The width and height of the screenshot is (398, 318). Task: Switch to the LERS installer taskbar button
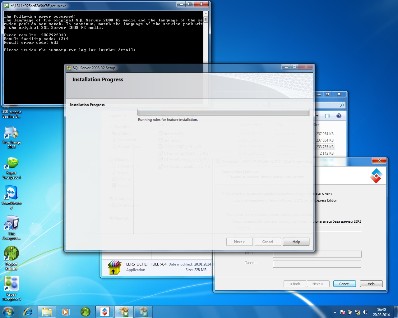[105, 312]
